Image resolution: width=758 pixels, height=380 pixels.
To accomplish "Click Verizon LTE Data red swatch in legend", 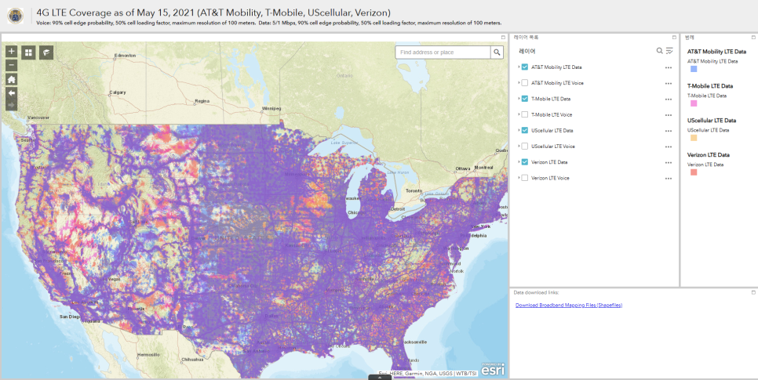I will (694, 172).
